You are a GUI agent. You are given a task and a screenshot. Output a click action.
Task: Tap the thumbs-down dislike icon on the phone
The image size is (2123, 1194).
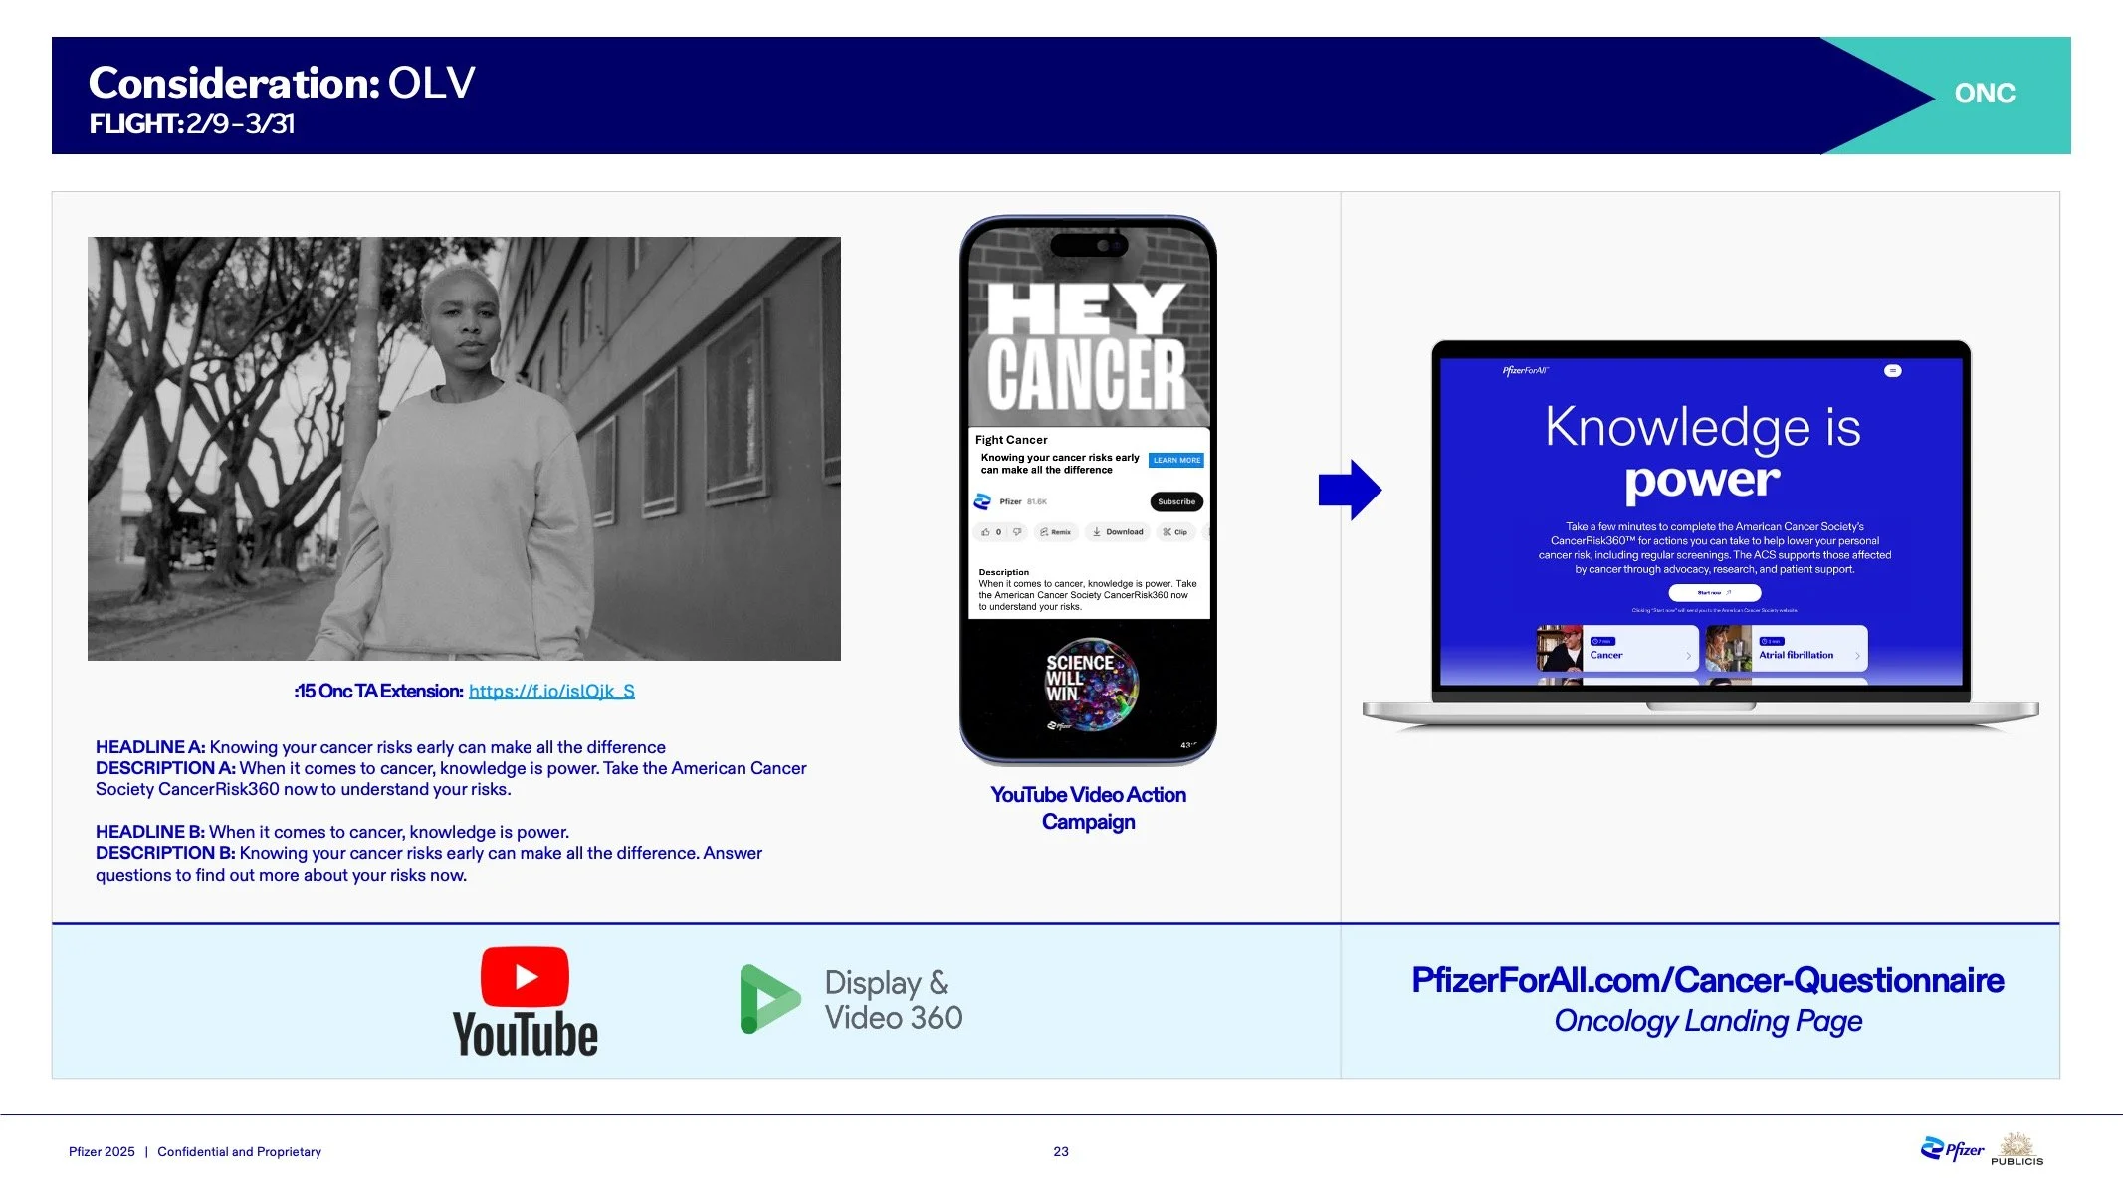[x=1017, y=532]
